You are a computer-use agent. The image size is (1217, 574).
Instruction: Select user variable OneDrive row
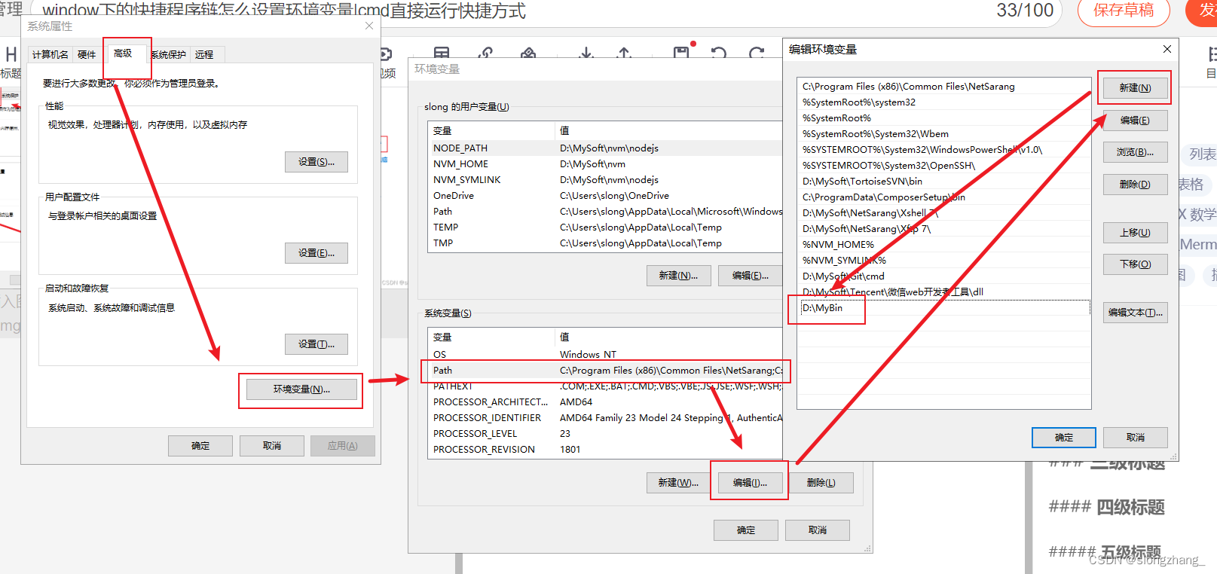coord(606,196)
